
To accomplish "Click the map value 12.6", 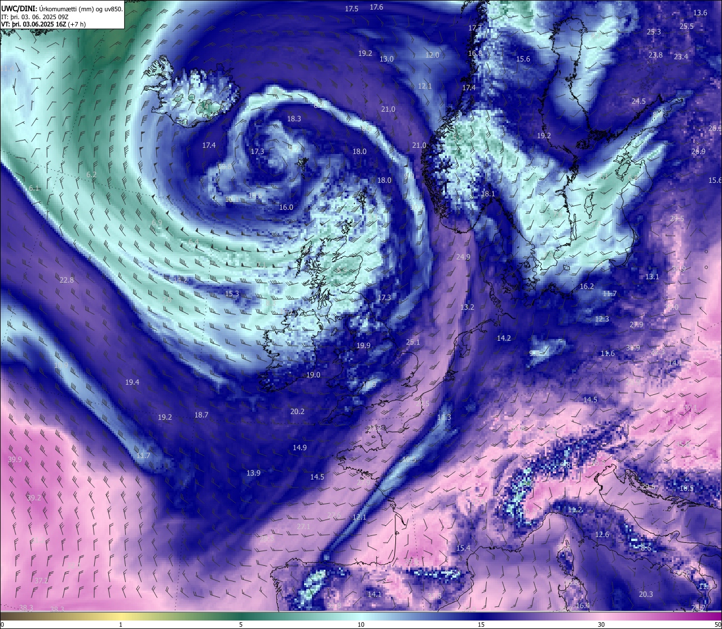I will 602,535.
